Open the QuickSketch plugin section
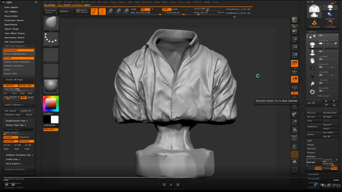 [x=11, y=25]
